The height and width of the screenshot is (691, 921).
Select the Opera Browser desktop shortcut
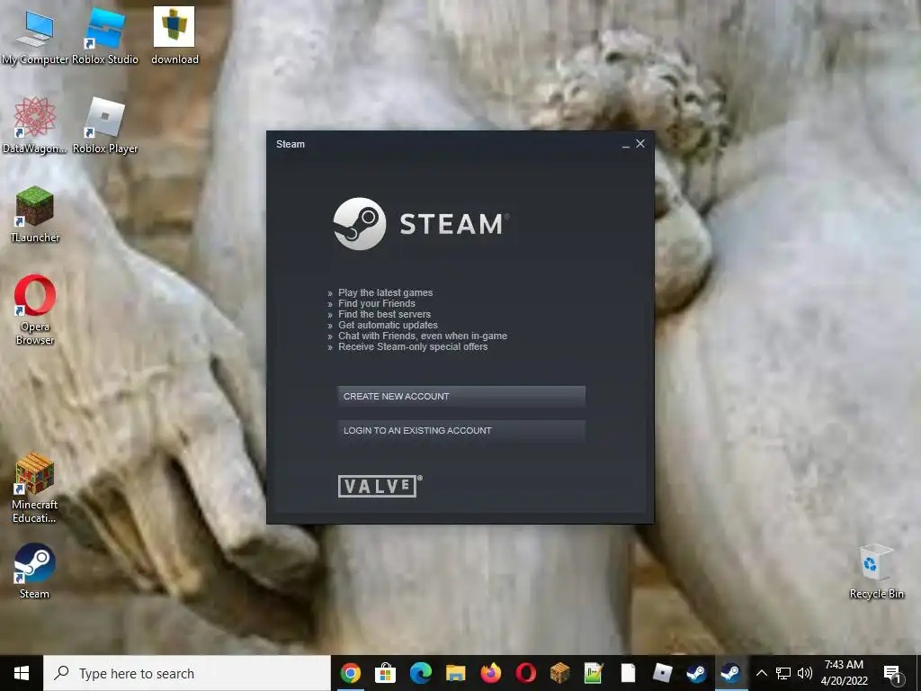(x=35, y=310)
